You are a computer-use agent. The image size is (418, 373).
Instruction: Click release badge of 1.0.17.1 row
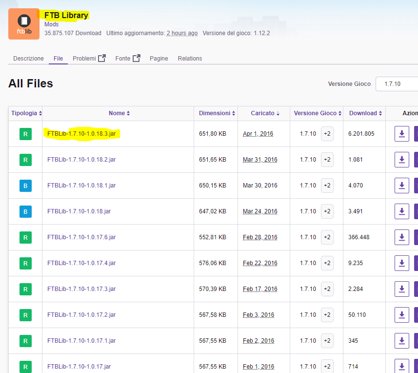25,341
